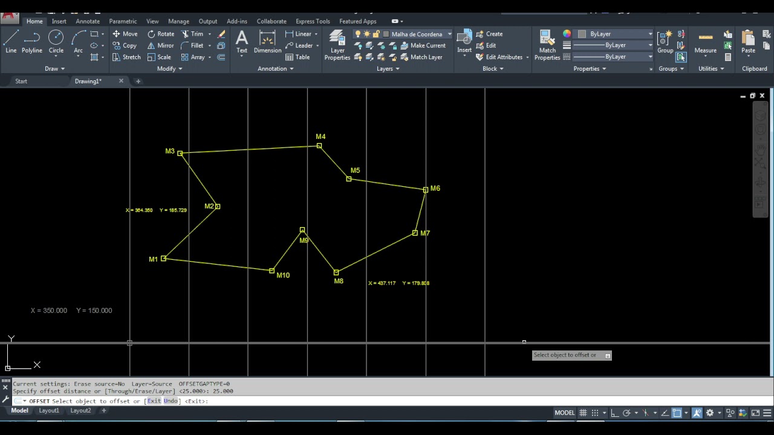Toggle drawing grid display in status bar

pos(583,413)
